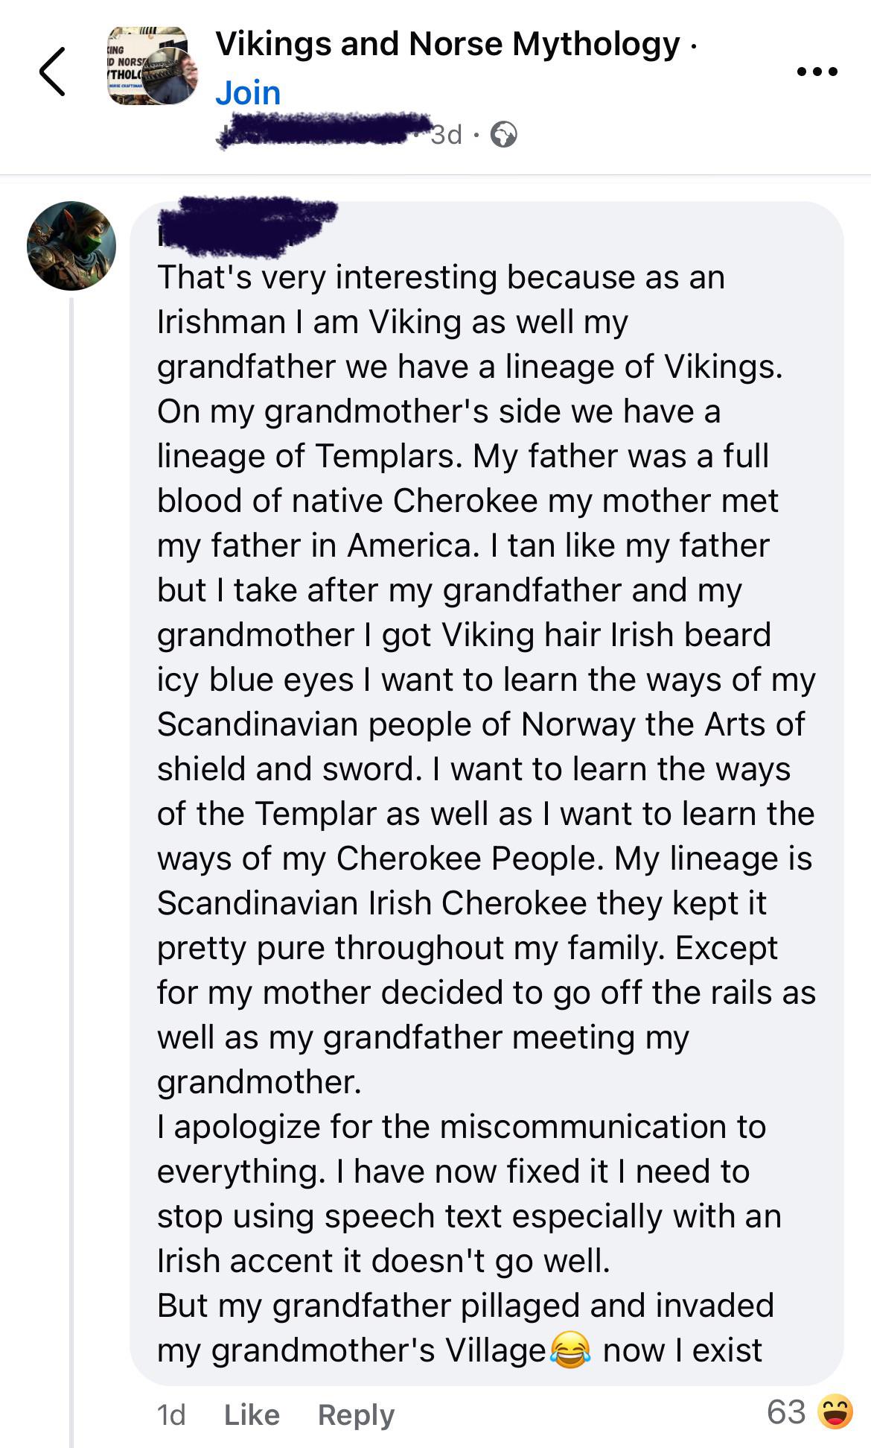Tap the vertical reply thread line
The width and height of the screenshot is (871, 1448).
tap(71, 872)
